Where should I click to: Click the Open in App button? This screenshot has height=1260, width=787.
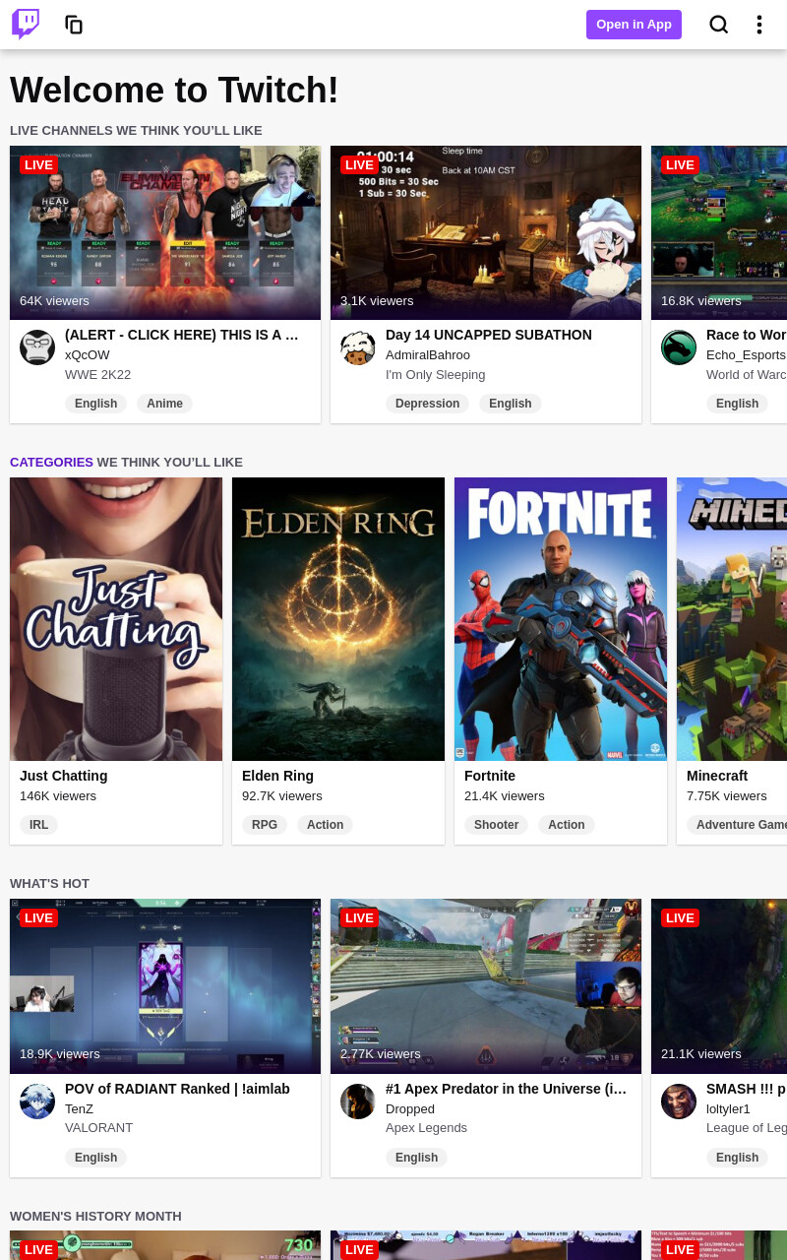tap(634, 25)
